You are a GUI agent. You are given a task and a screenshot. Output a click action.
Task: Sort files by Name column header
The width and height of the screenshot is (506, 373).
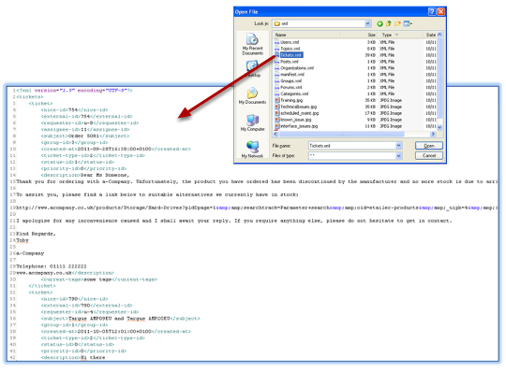pyautogui.click(x=306, y=35)
